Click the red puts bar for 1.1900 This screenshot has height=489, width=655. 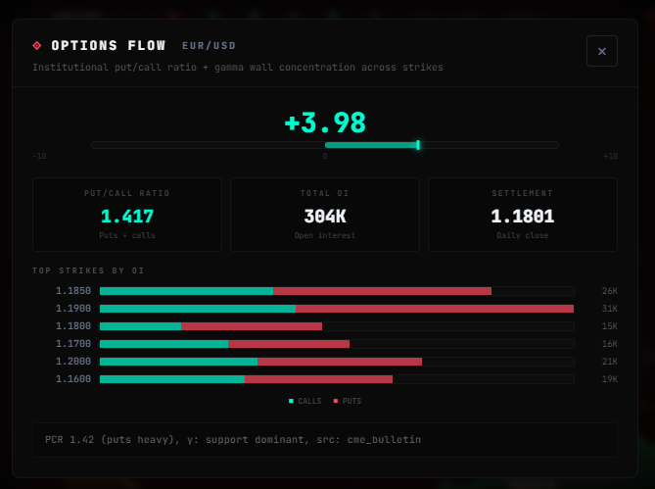tap(434, 309)
